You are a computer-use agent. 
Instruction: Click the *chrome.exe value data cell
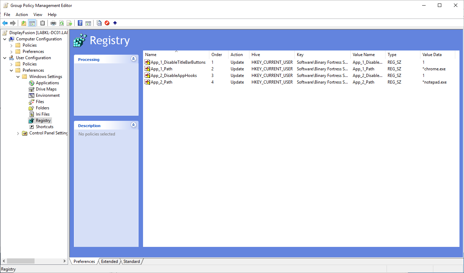434,69
